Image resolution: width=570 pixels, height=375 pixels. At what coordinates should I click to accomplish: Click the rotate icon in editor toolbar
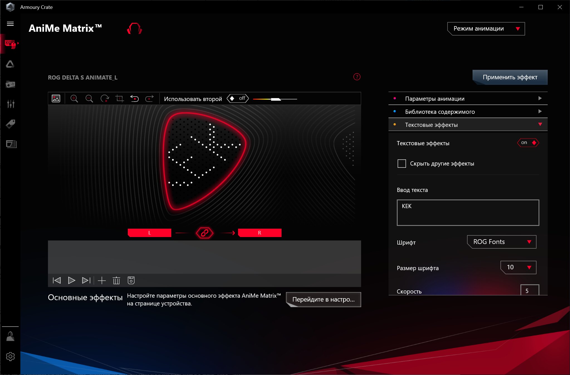coord(105,98)
